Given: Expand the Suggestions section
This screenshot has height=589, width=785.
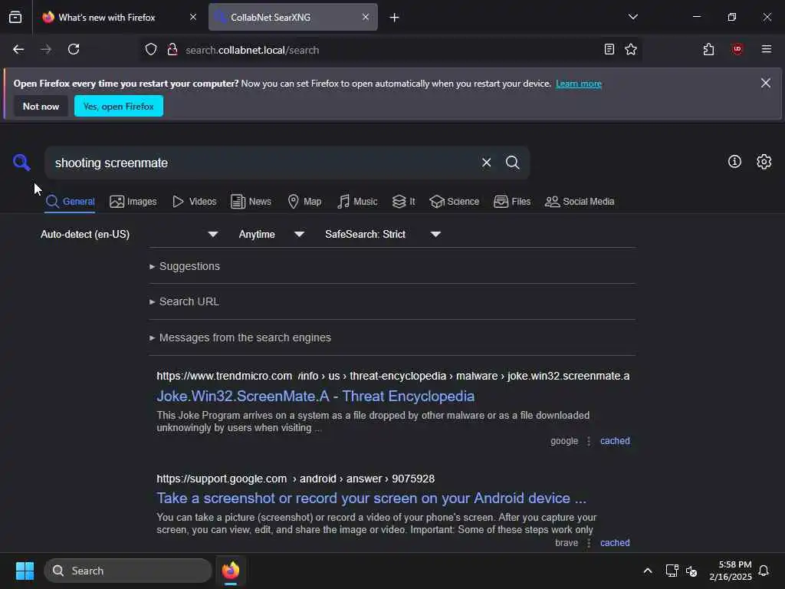Looking at the screenshot, I should [x=185, y=266].
